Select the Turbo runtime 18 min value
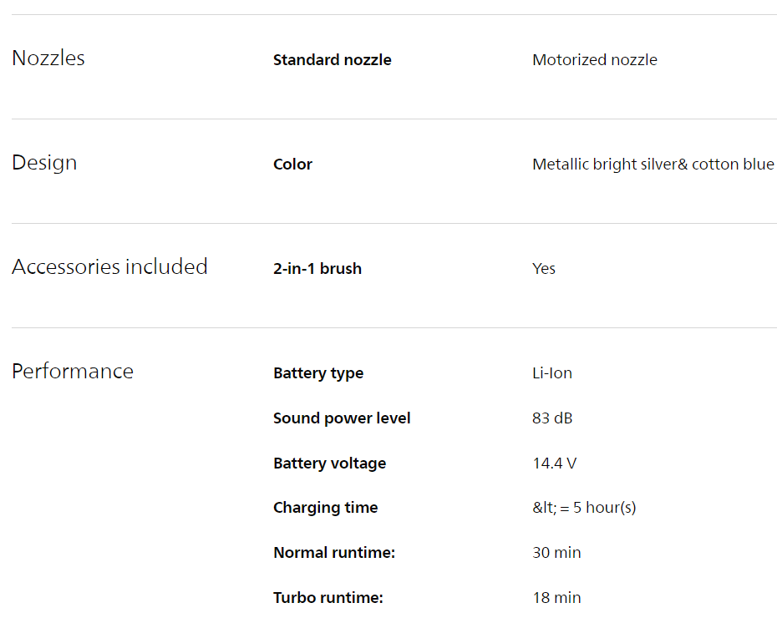 556,598
